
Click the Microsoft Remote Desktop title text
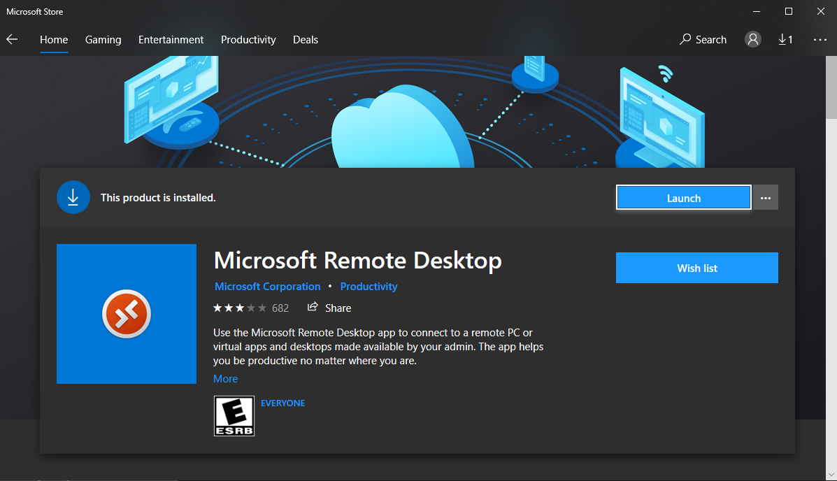[x=357, y=261]
